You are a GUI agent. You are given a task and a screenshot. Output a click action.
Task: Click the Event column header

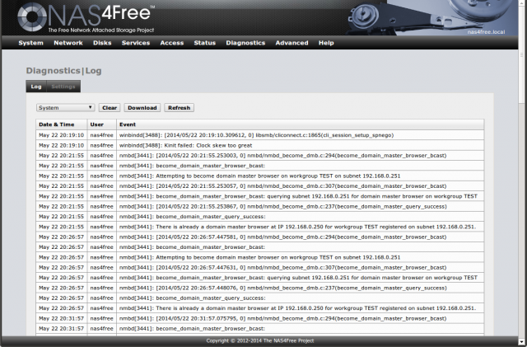300,124
